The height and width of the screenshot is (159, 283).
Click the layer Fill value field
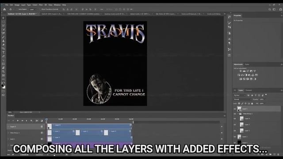click(x=262, y=103)
